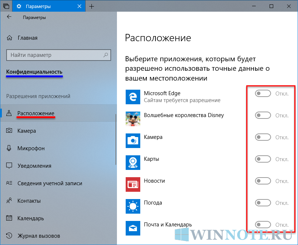The height and width of the screenshot is (245, 298).
Task: Open Камера privacy settings in sidebar
Action: coord(59,131)
